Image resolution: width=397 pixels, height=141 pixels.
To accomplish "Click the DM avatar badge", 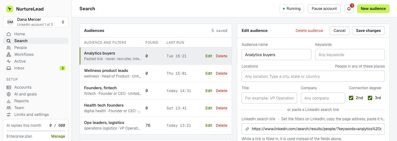I will pos(10,22).
